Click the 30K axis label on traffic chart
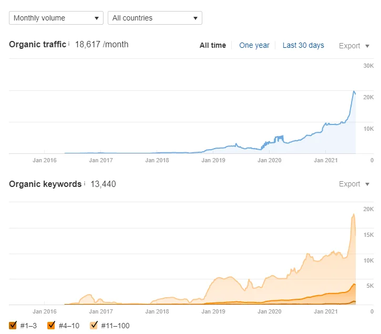 (x=368, y=66)
